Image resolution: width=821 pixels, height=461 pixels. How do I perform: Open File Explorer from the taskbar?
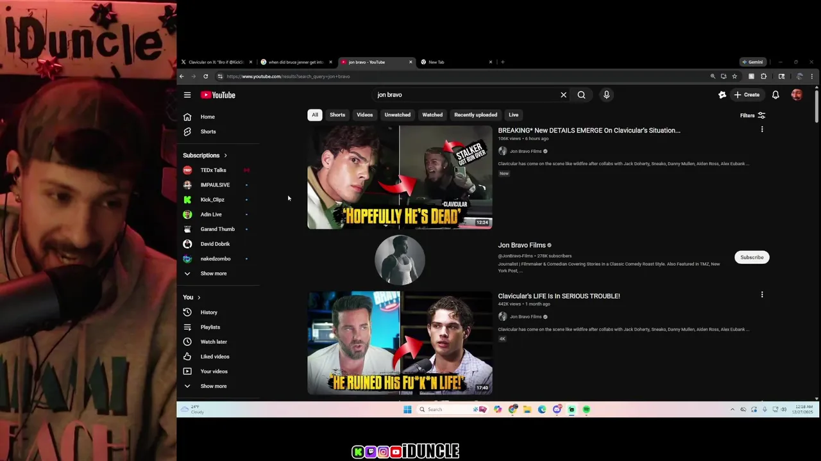[x=527, y=410]
